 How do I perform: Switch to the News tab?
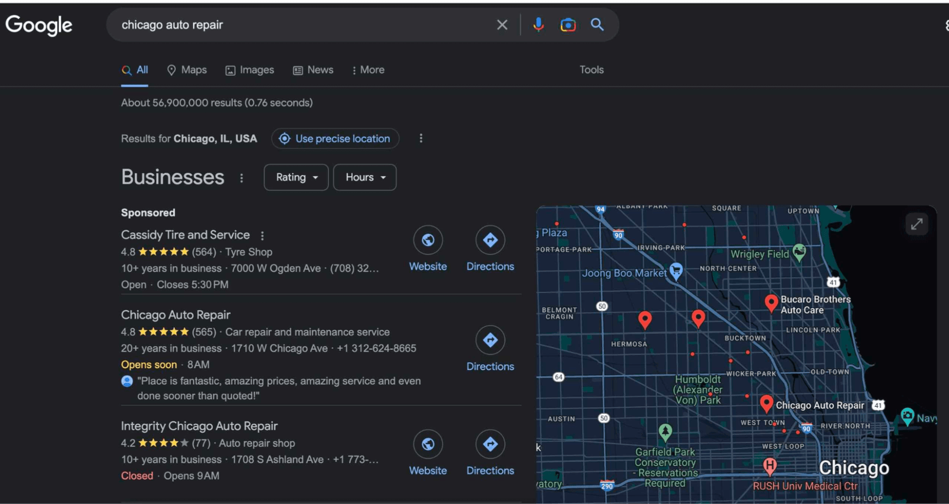(x=313, y=70)
